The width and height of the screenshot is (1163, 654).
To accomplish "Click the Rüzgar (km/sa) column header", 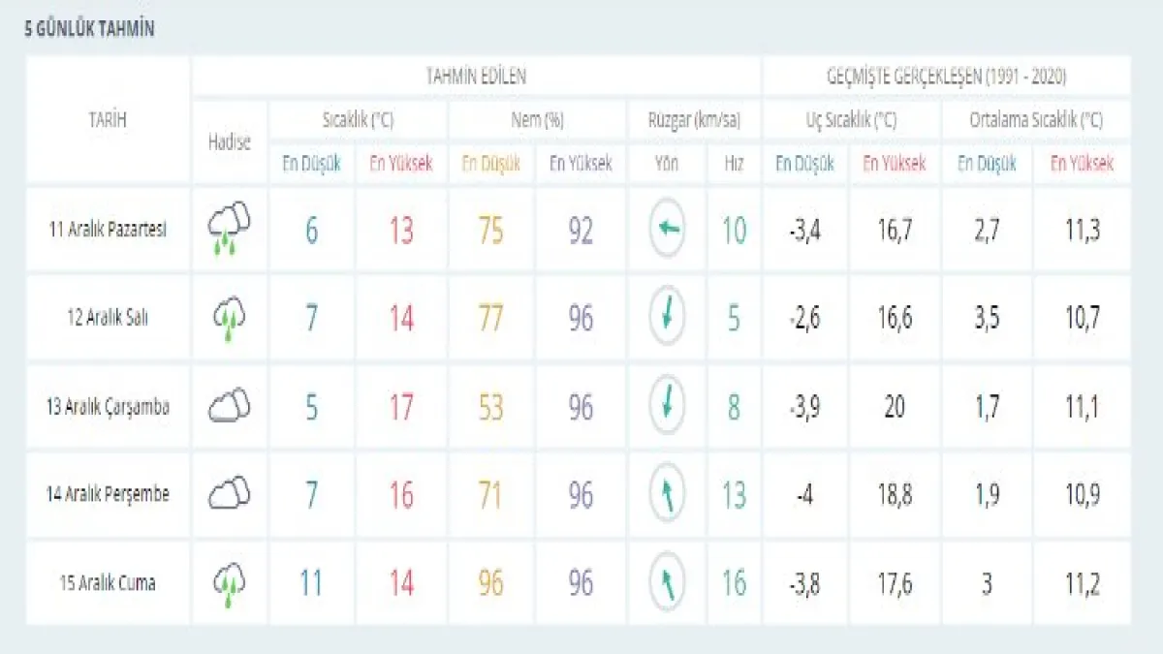I will click(694, 121).
